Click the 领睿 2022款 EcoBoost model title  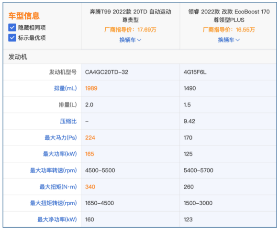(x=229, y=16)
